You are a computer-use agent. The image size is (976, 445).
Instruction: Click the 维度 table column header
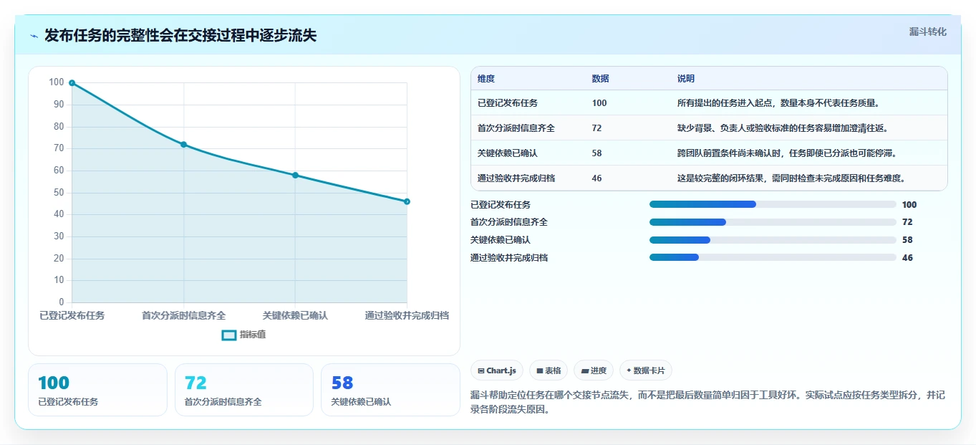click(486, 79)
